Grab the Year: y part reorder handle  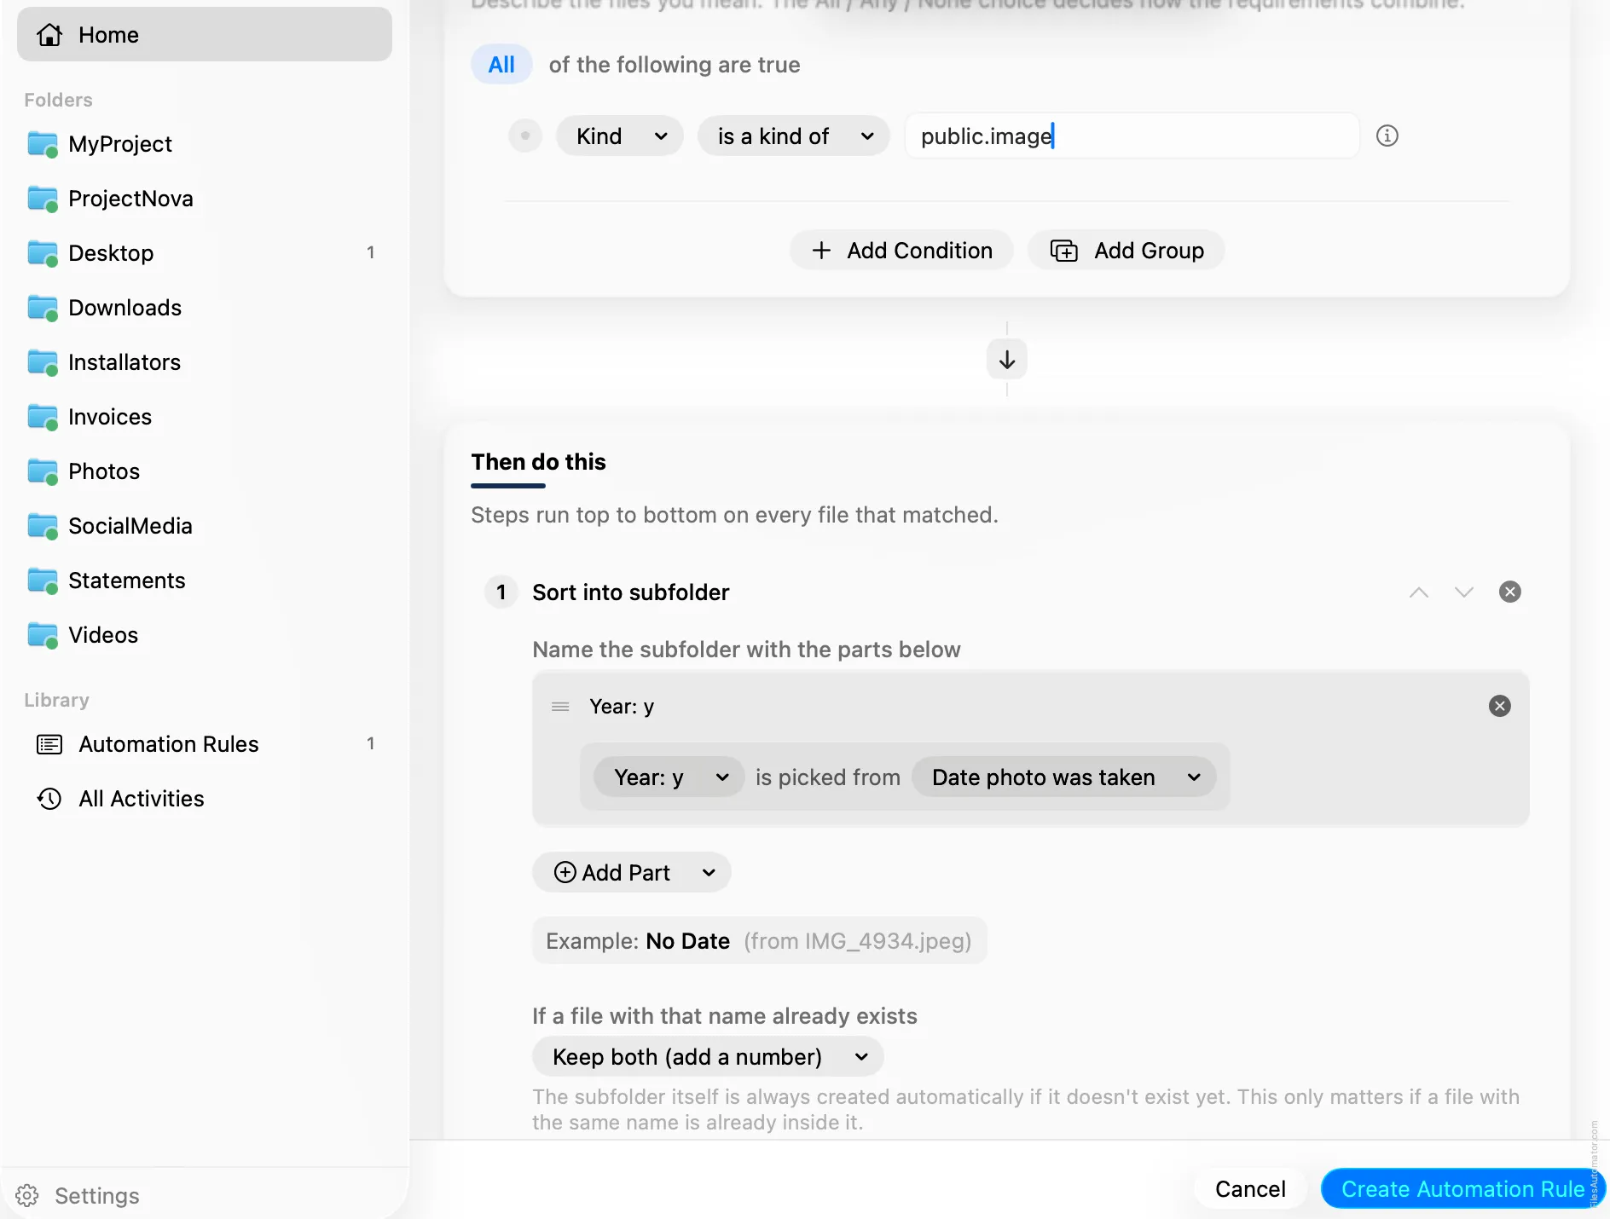[x=560, y=707]
